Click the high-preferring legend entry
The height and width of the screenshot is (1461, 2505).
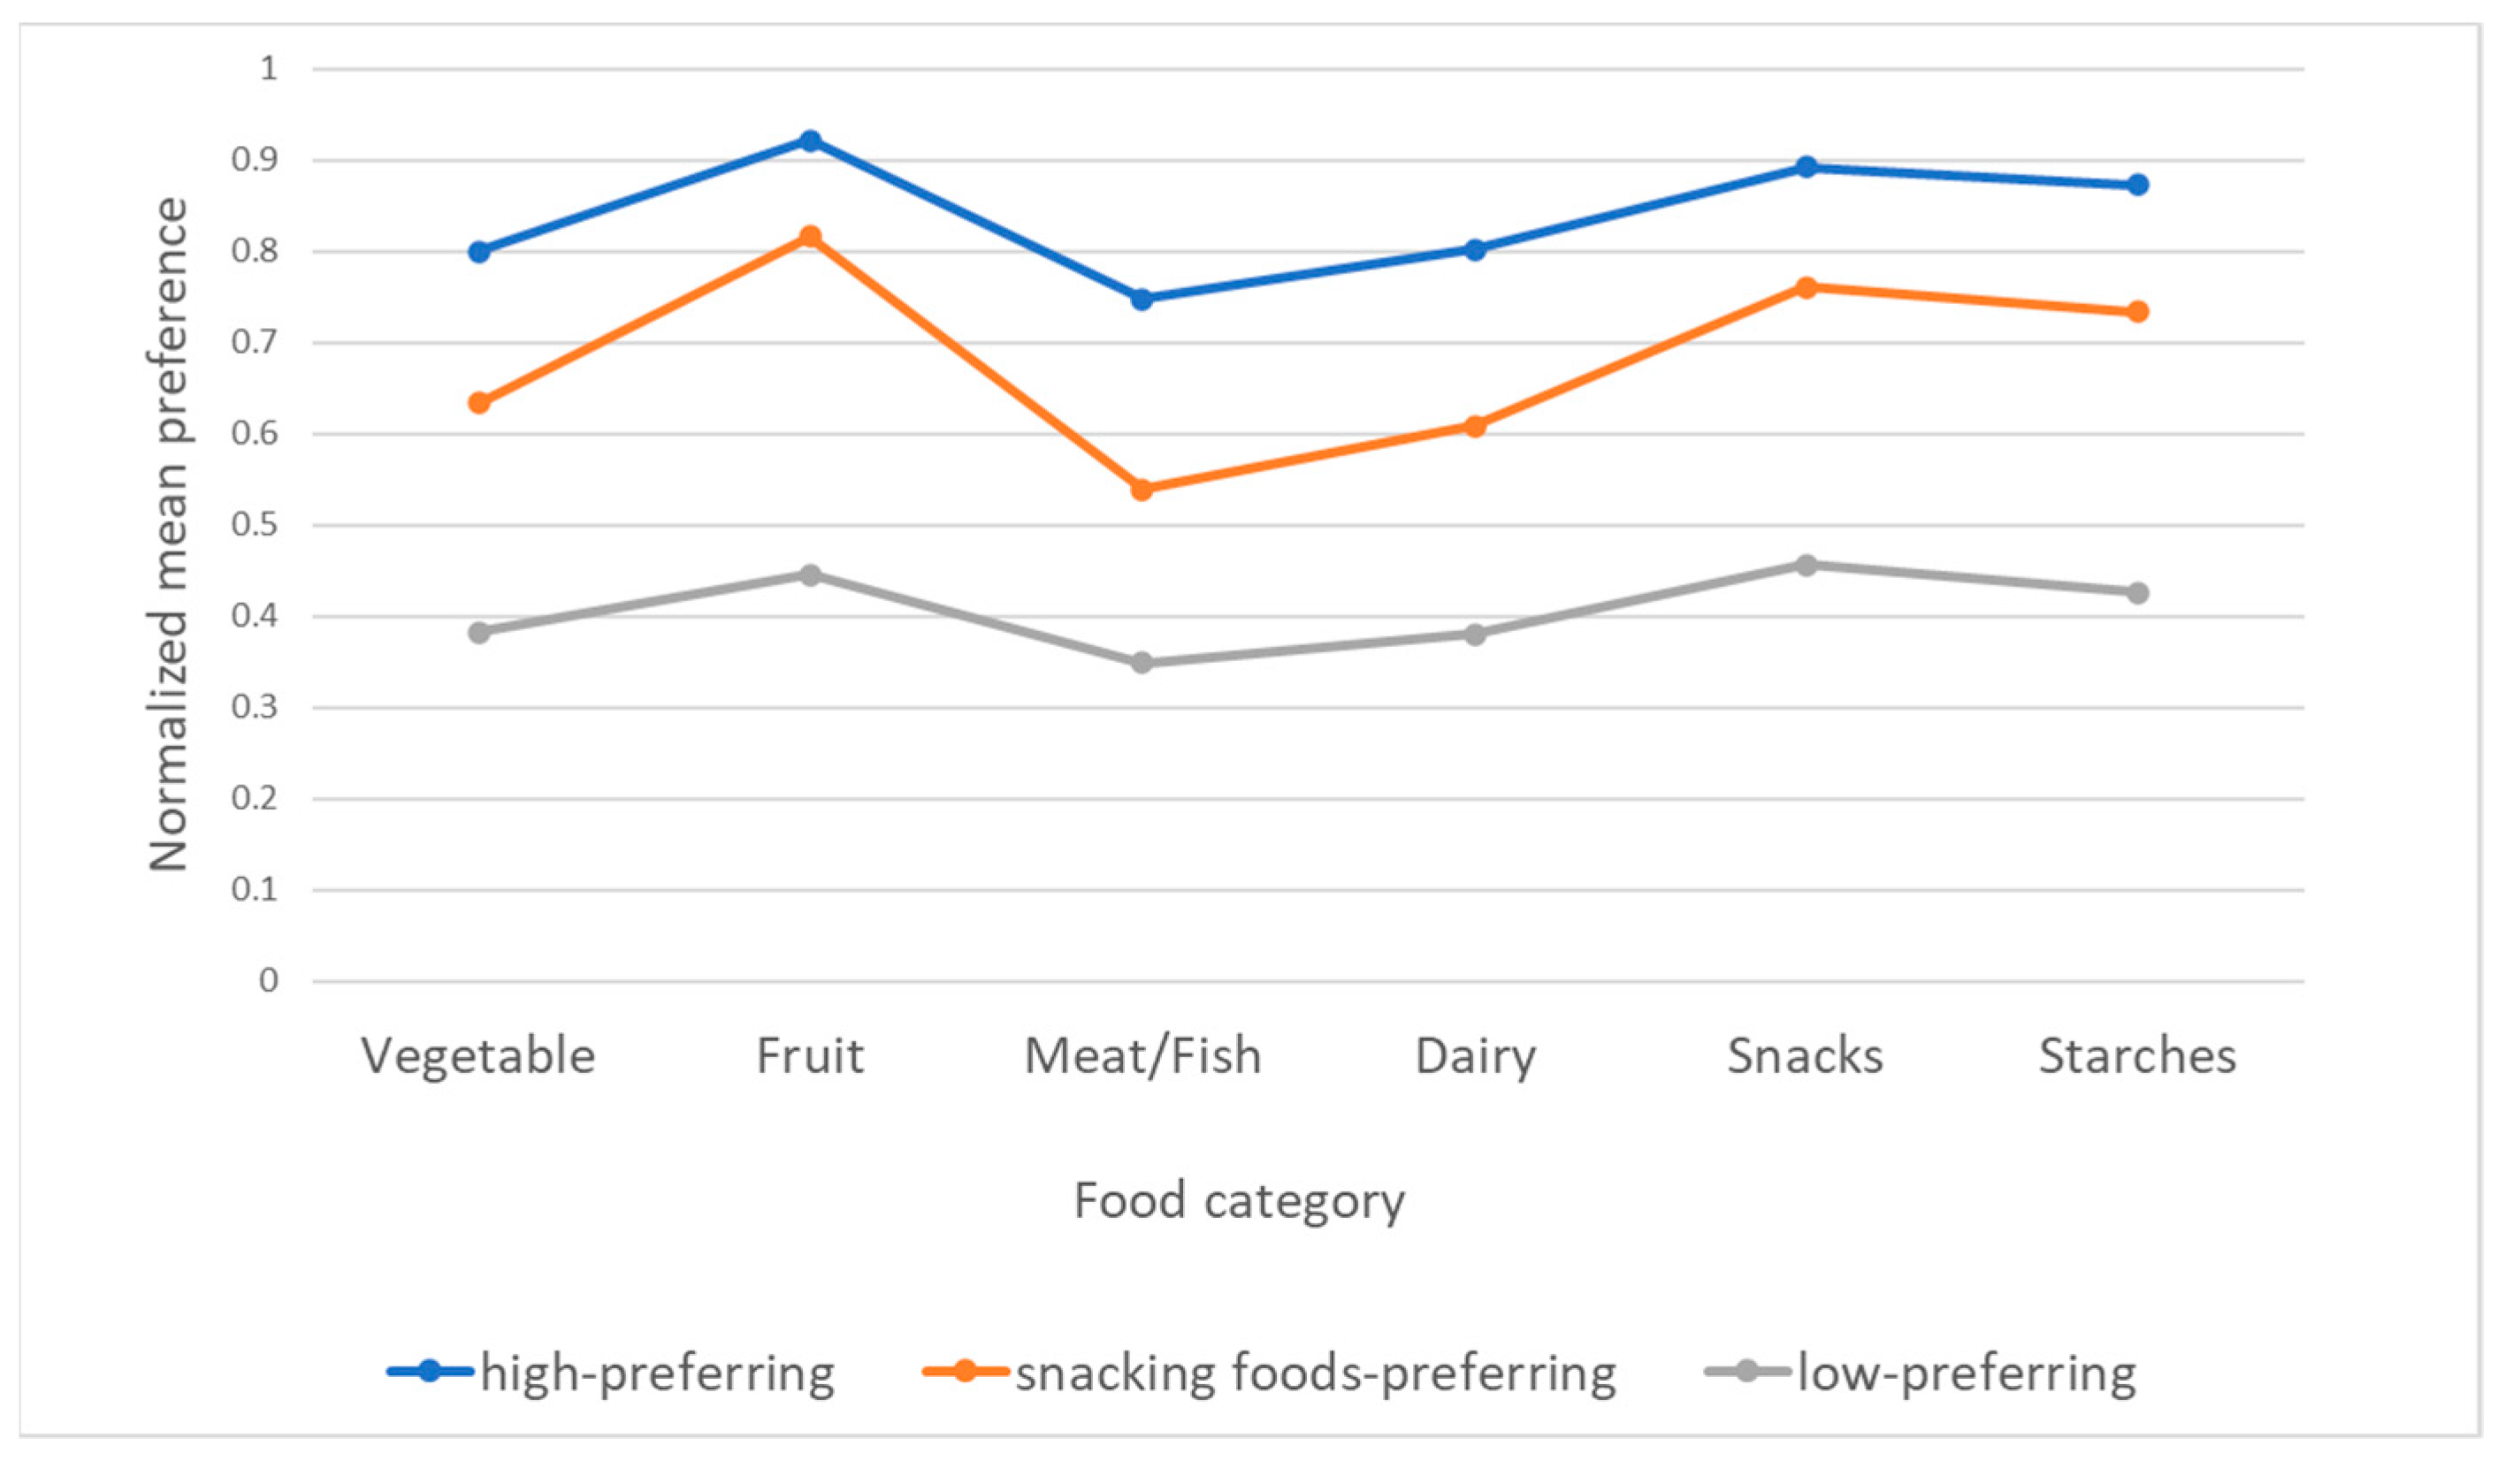coord(613,1373)
